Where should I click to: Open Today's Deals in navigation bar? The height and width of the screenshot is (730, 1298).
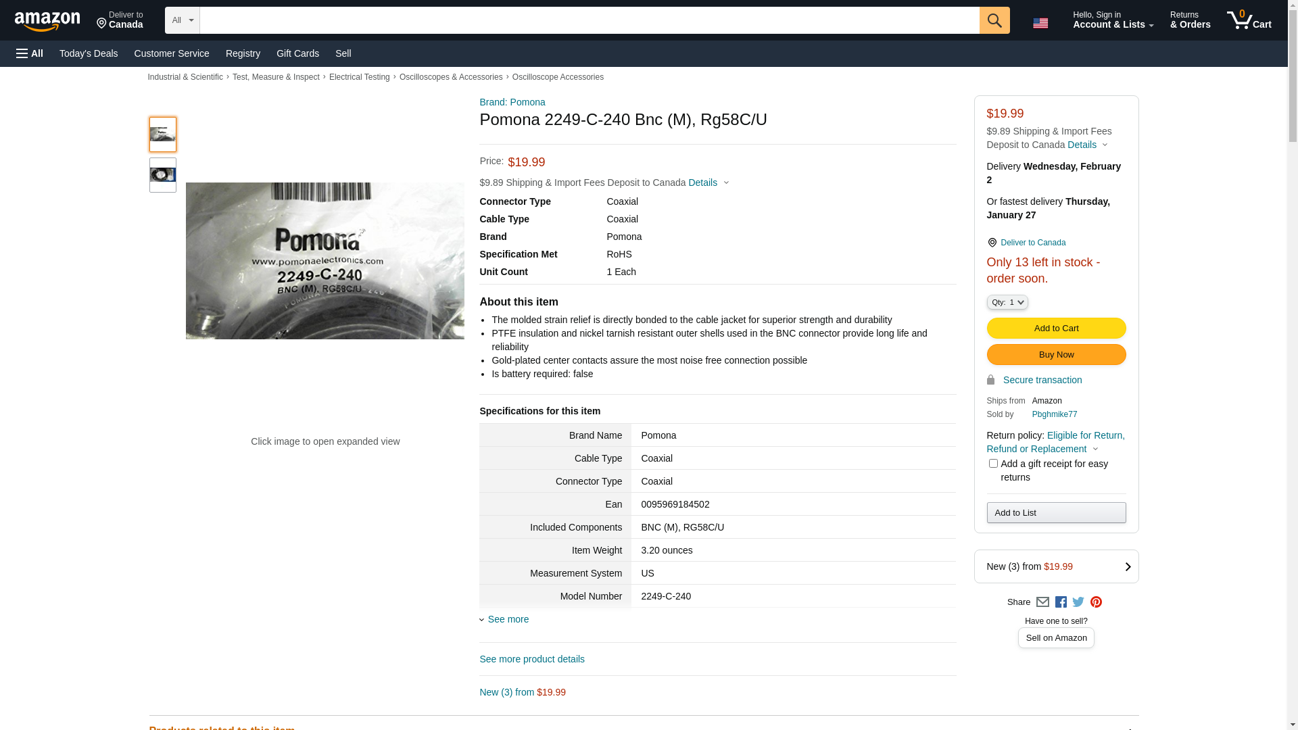point(89,53)
